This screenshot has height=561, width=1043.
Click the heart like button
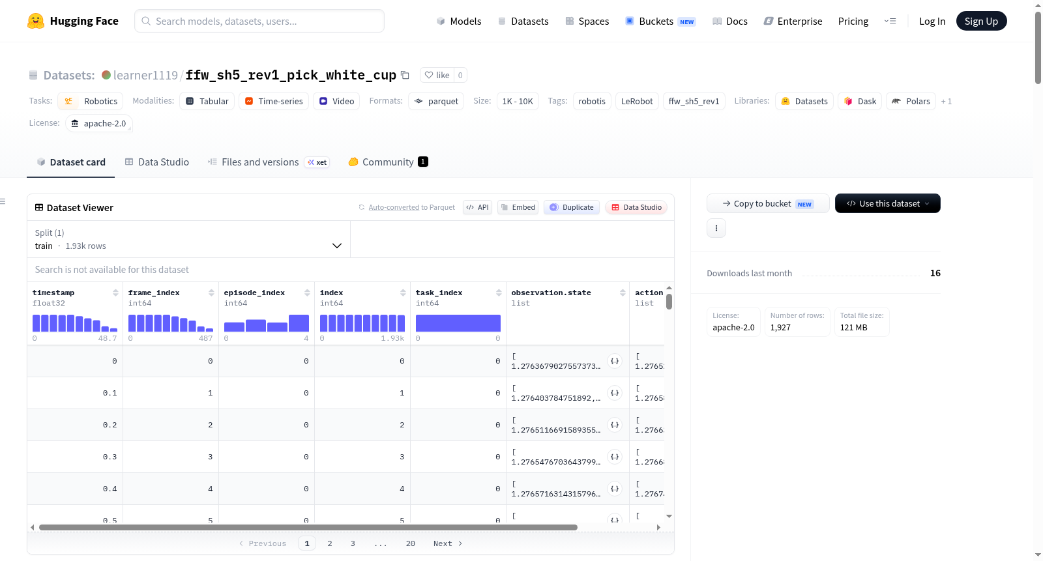coord(437,75)
